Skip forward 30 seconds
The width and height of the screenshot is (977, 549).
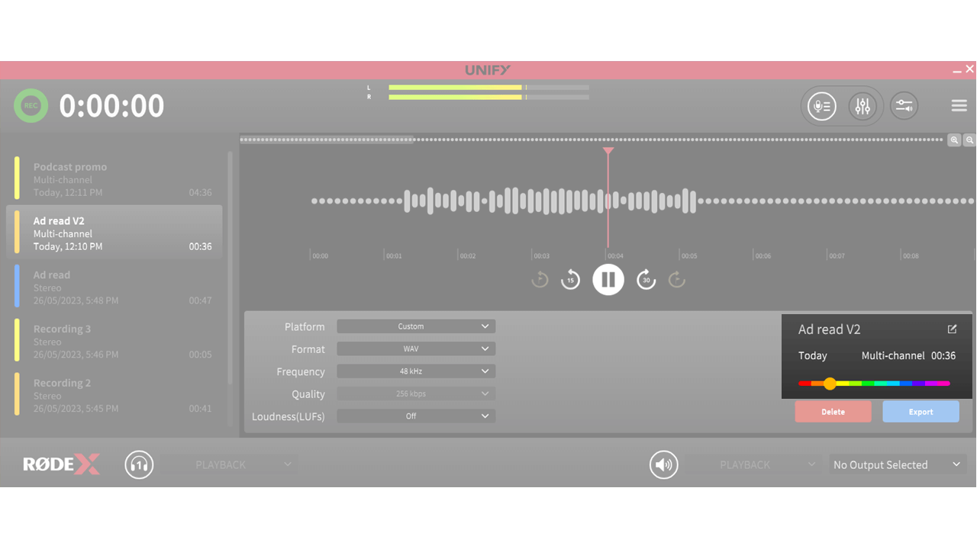pyautogui.click(x=646, y=279)
